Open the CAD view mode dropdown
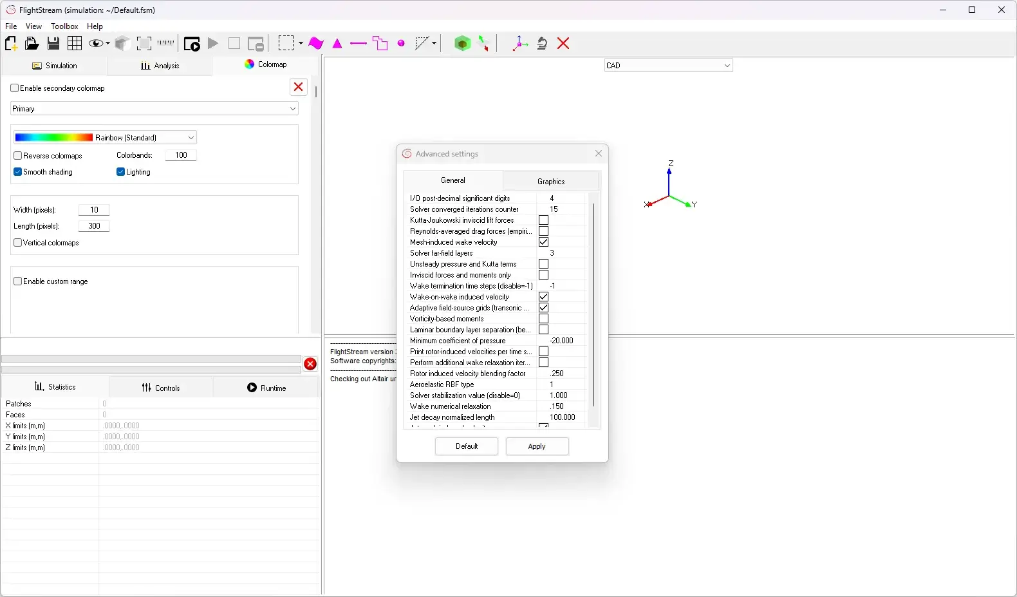1017x597 pixels. coord(669,66)
